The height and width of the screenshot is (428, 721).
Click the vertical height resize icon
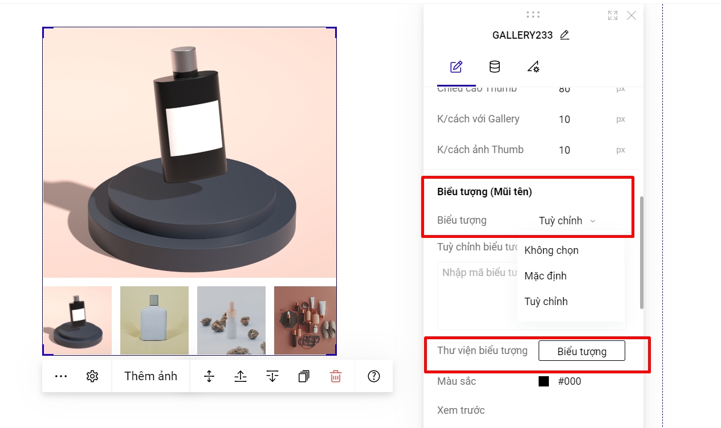click(209, 376)
